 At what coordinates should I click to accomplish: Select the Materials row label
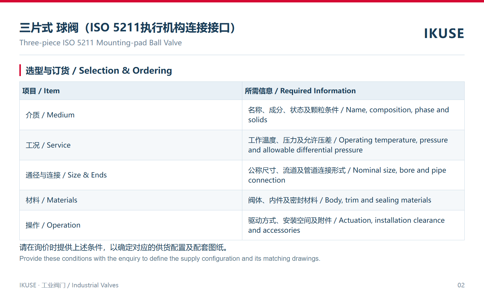pyautogui.click(x=51, y=200)
